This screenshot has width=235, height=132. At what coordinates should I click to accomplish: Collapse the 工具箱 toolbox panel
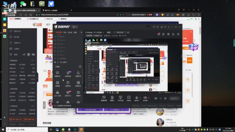80,67
